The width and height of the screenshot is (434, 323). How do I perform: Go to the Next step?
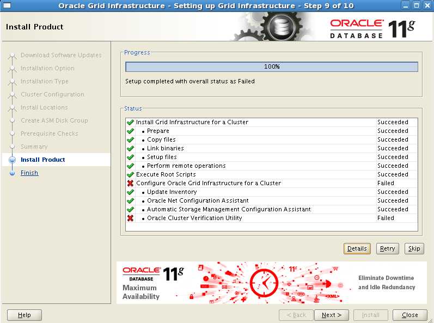click(332, 315)
